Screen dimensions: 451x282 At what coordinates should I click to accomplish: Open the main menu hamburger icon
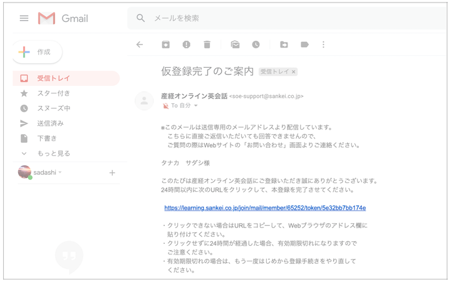(x=24, y=18)
